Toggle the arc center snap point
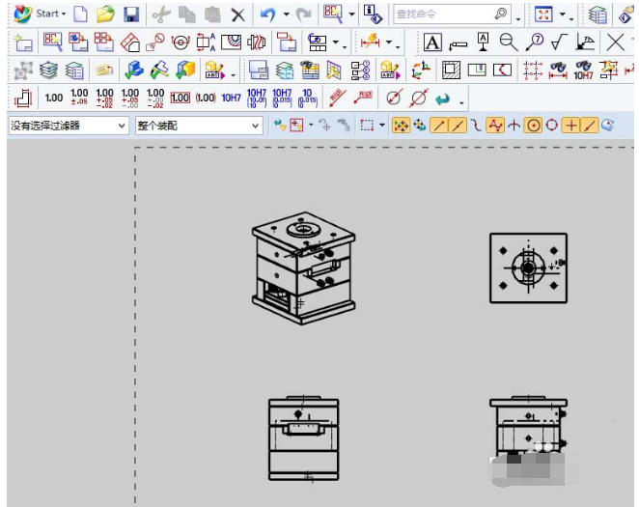 point(533,126)
